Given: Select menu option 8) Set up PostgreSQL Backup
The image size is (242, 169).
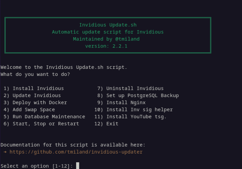Looking at the screenshot, I should pos(138,95).
